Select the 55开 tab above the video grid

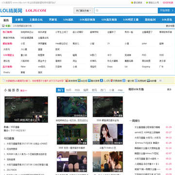[x=69, y=90]
